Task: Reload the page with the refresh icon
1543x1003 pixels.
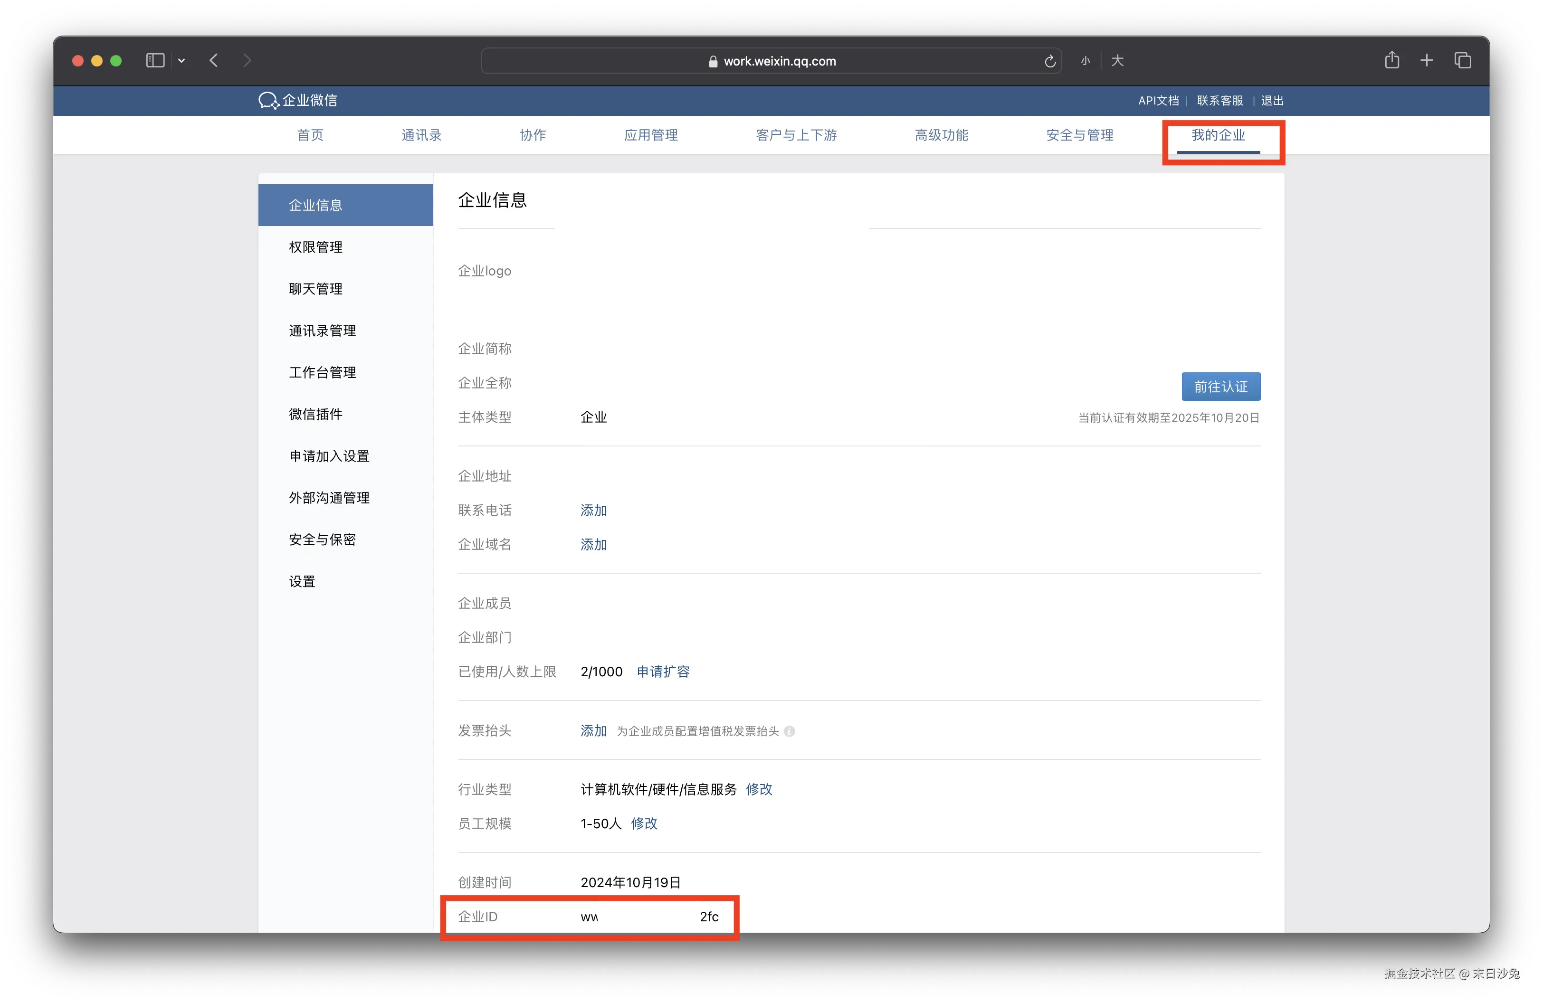Action: (x=1049, y=61)
